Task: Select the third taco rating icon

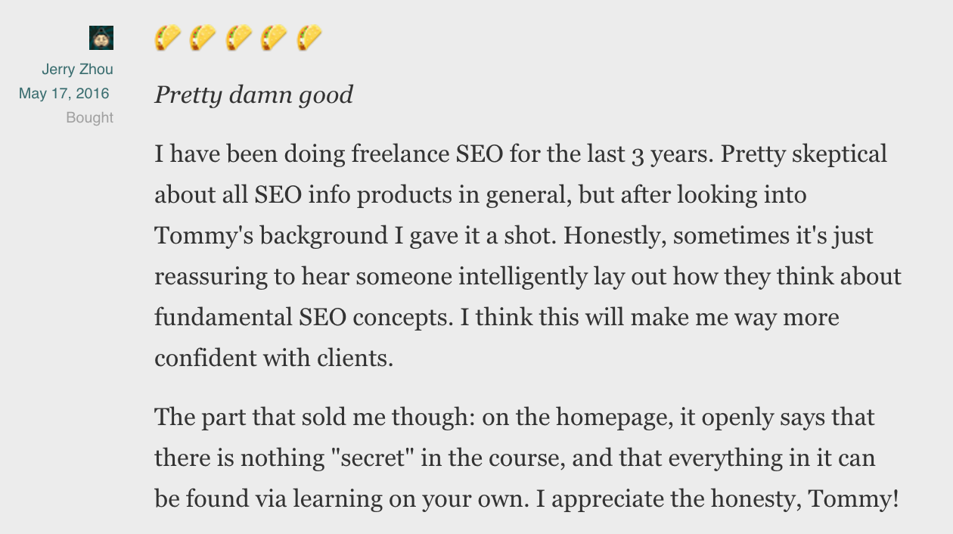Action: (239, 37)
